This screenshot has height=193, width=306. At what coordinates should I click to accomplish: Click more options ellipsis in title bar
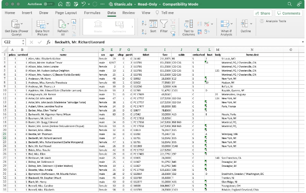102,4
